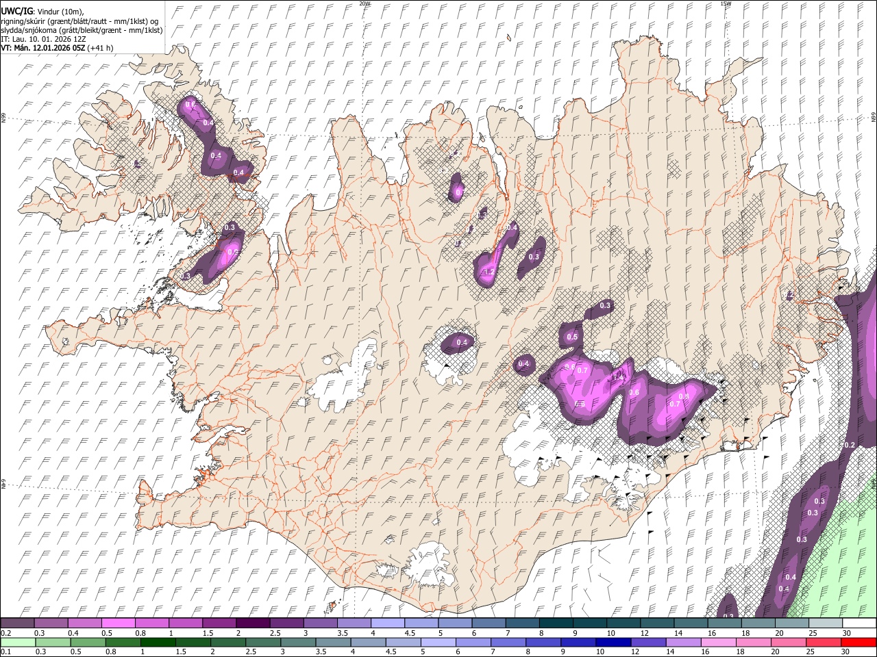Screen dimensions: 877x657
Task: Select the lavender swatch between 4 and 4.5 upper row
Action: pyautogui.click(x=388, y=623)
